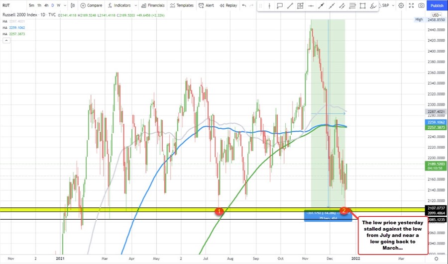
Task: Open the Financials menu
Action: click(x=153, y=5)
